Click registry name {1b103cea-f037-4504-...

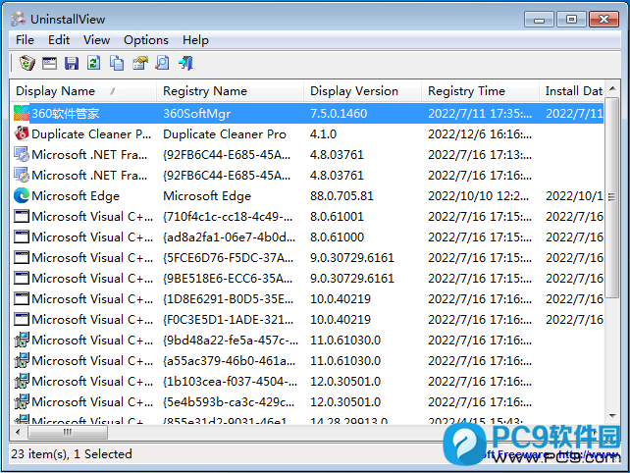coord(230,382)
